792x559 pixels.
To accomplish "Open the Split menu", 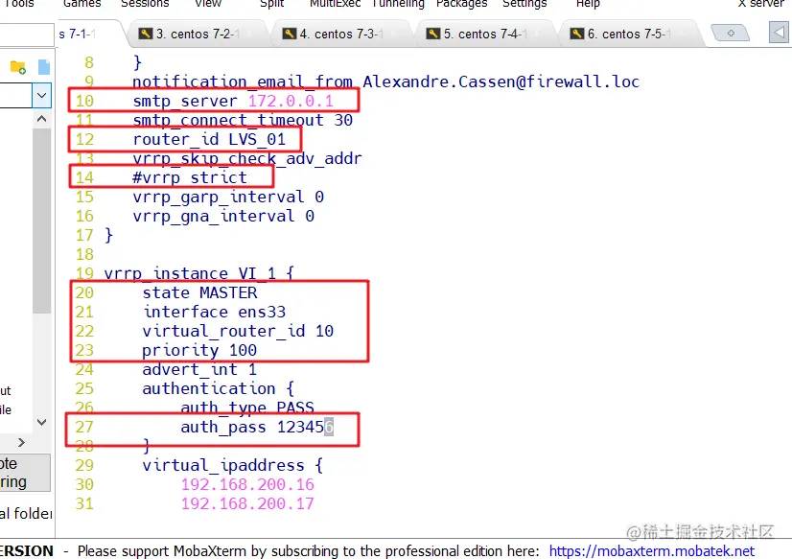I will pyautogui.click(x=271, y=4).
